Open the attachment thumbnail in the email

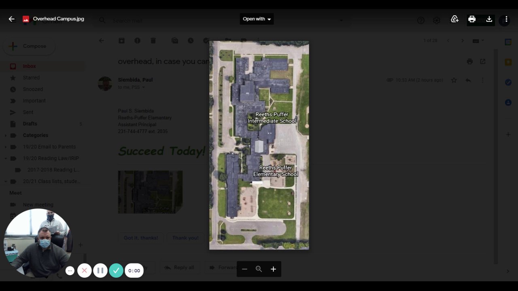150,192
